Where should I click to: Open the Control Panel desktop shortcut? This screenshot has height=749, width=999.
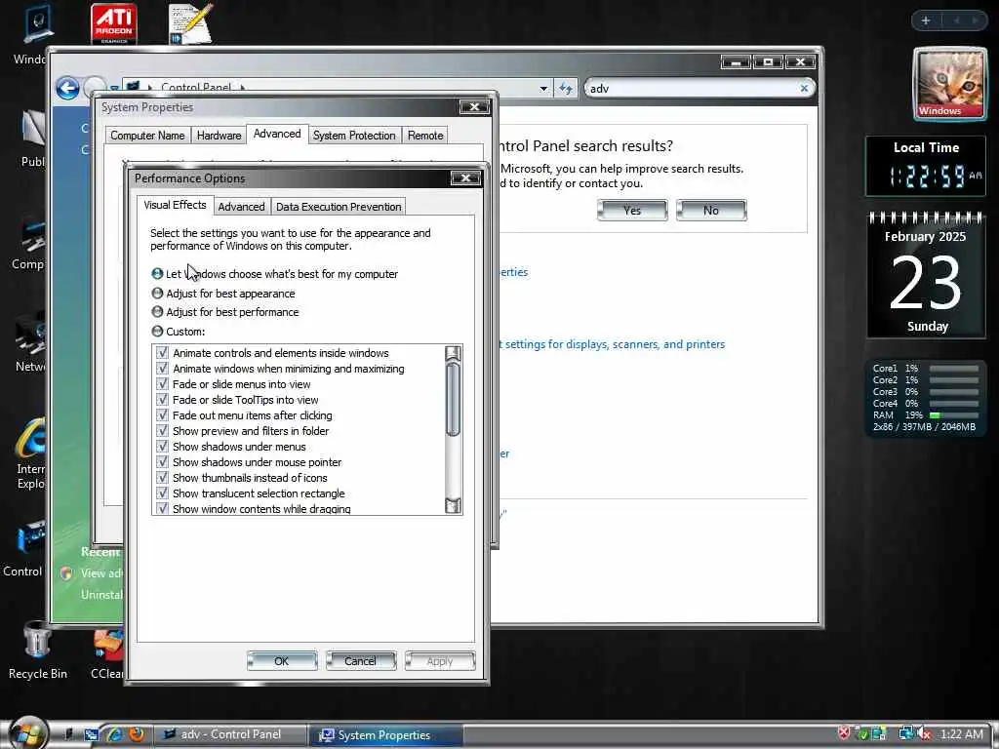coord(23,549)
